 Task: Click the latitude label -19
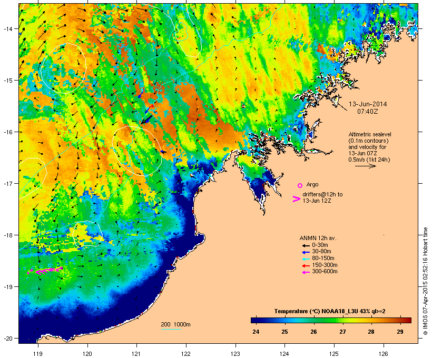pos(7,287)
